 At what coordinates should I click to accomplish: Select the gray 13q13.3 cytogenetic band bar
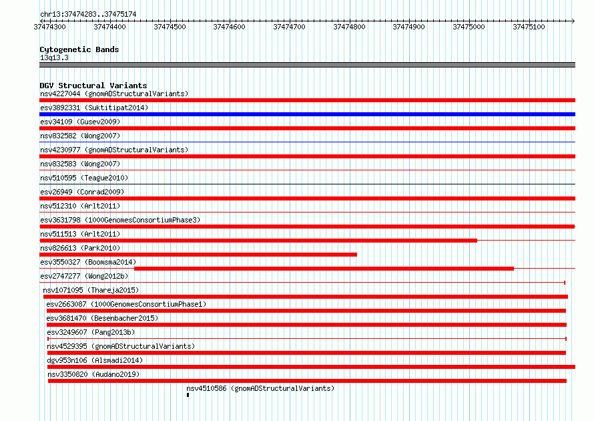click(307, 65)
